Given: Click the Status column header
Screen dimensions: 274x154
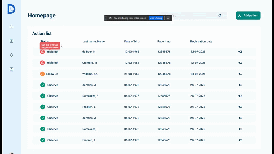Looking at the screenshot, I should point(45,41).
